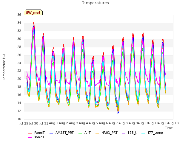Click the Jul 31 x-axis tick label
This screenshot has width=191, height=143.
click(x=44, y=123)
